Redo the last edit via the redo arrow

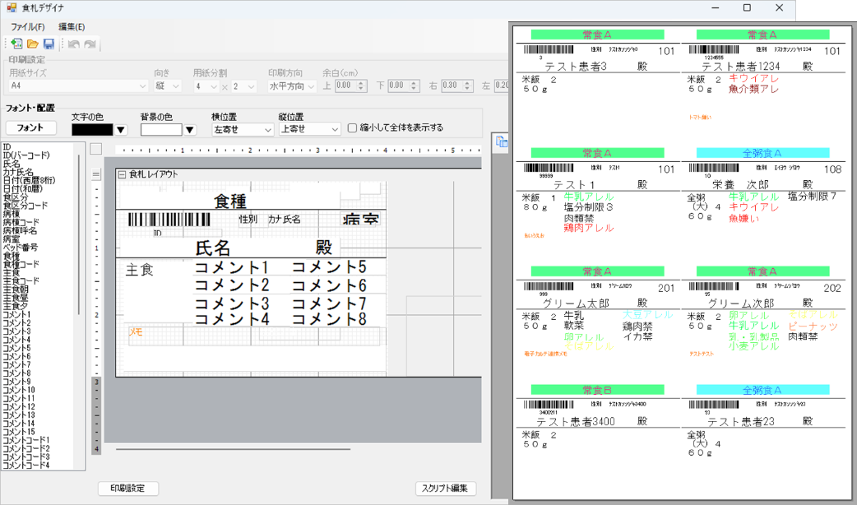tap(87, 42)
